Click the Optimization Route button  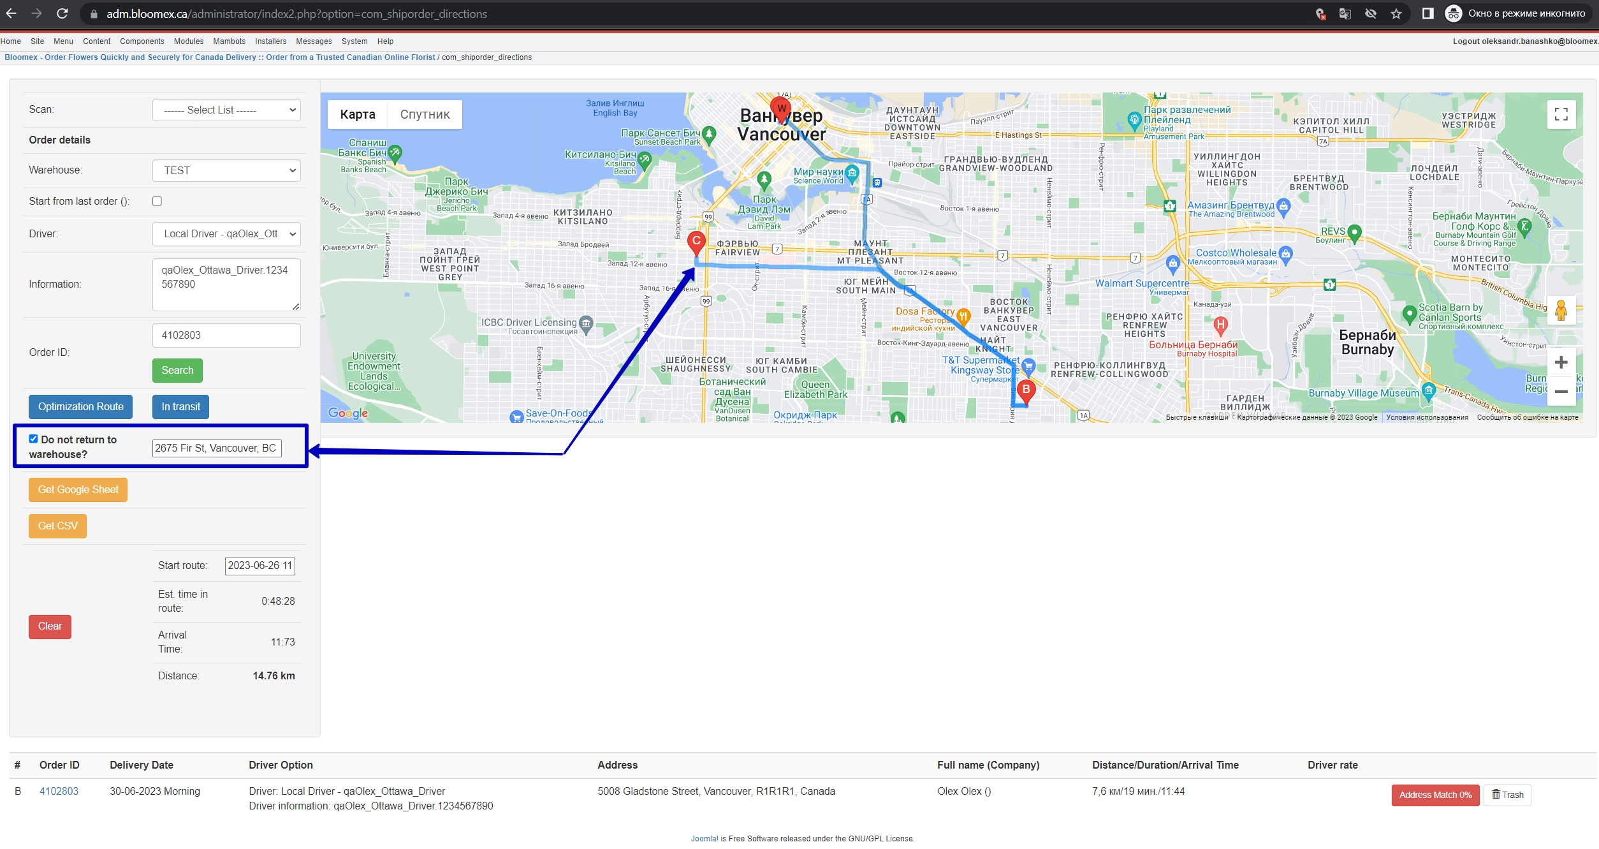80,406
